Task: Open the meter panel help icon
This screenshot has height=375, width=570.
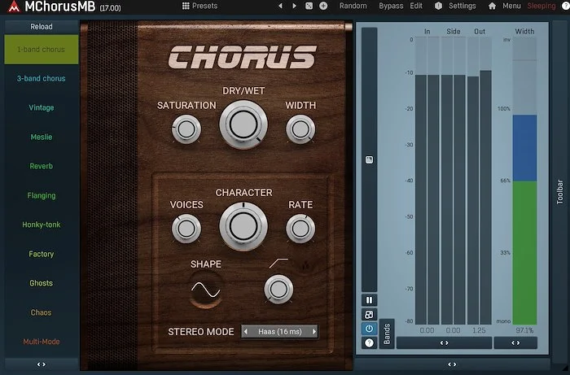Action: (369, 342)
